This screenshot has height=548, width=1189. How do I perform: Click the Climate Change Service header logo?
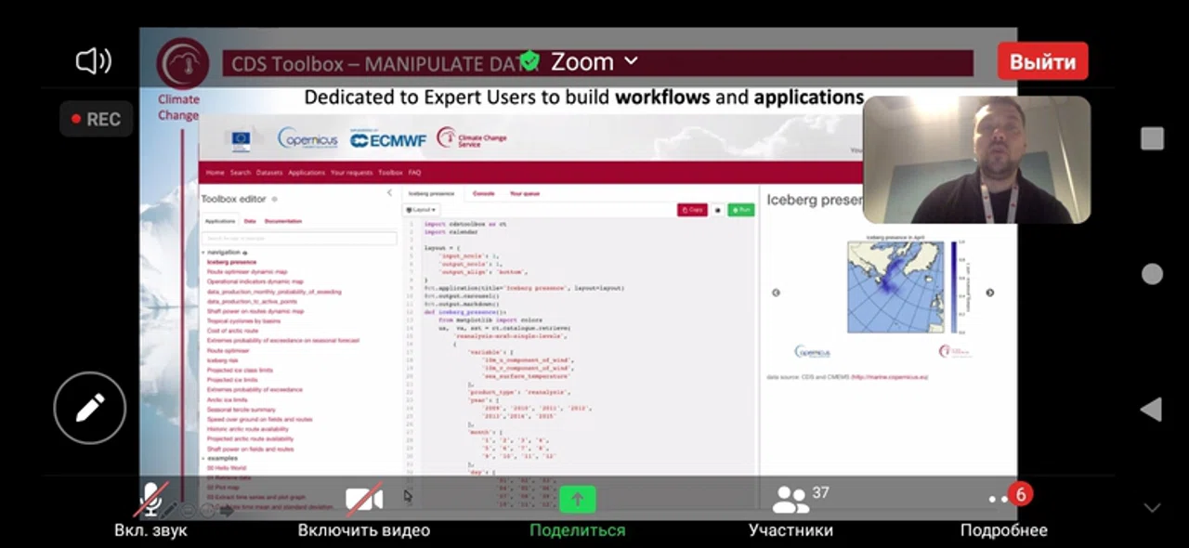(472, 139)
